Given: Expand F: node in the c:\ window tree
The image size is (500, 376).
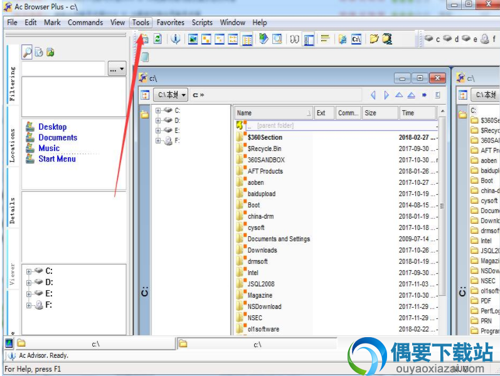Looking at the screenshot, I should [x=158, y=140].
